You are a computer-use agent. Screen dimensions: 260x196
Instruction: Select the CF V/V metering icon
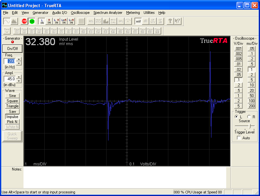coord(153,21)
